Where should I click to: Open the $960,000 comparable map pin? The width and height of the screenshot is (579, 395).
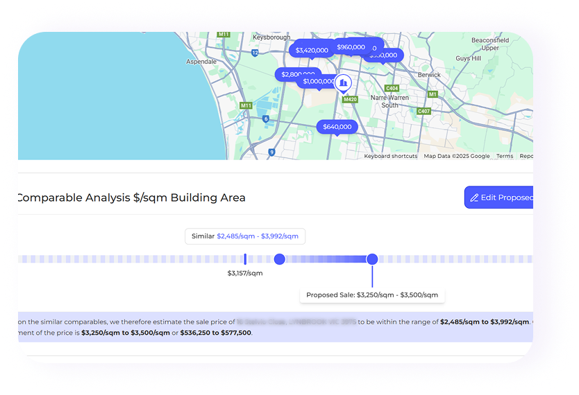351,47
